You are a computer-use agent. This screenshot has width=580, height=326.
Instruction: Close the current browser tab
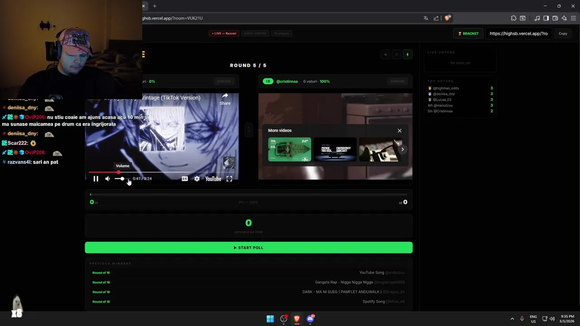pyautogui.click(x=144, y=6)
